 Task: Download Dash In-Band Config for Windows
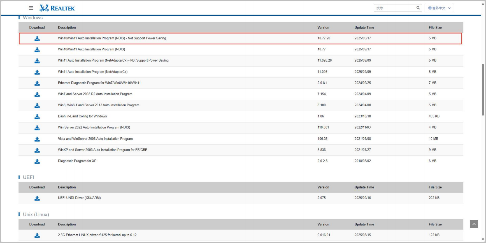(x=37, y=117)
